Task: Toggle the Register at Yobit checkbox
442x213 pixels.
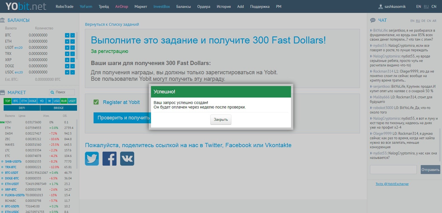Action: pyautogui.click(x=96, y=102)
